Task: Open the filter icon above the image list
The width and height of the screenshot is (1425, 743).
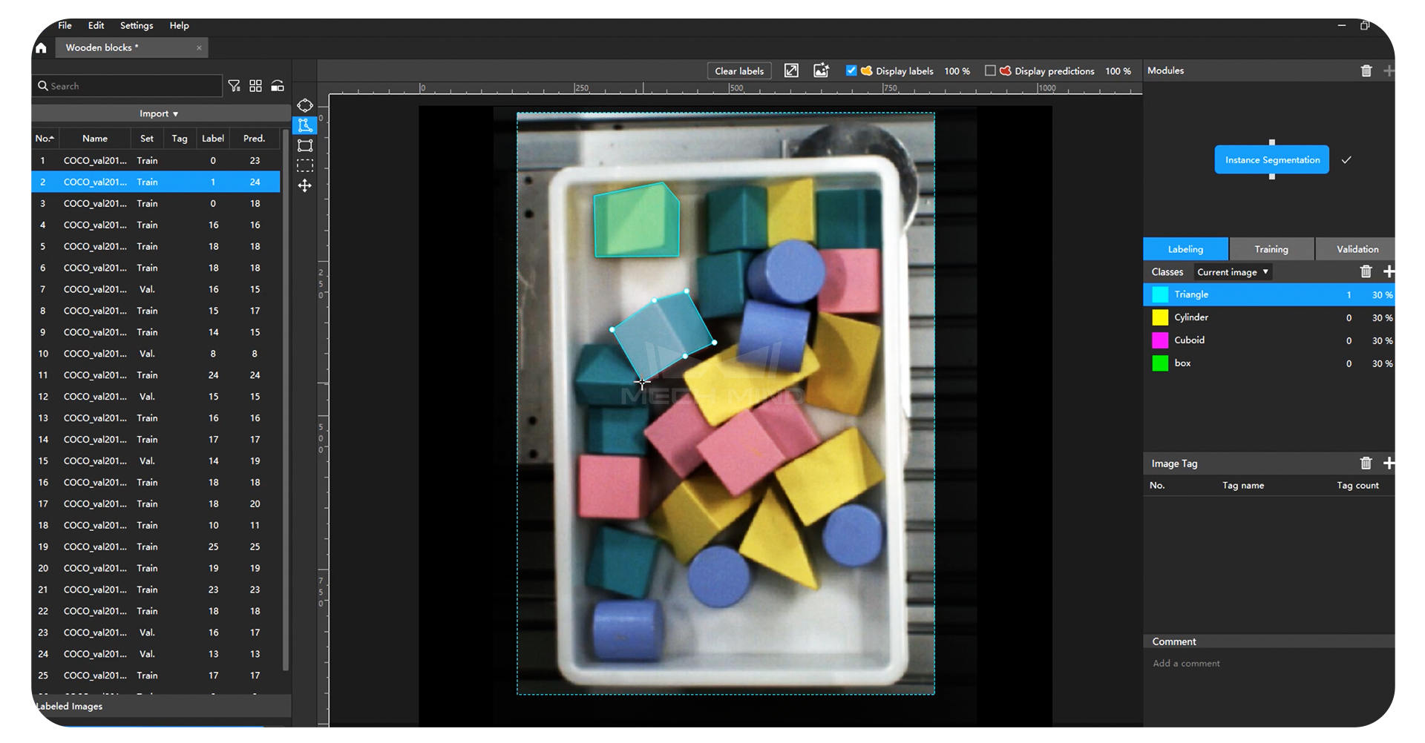Action: (x=234, y=85)
